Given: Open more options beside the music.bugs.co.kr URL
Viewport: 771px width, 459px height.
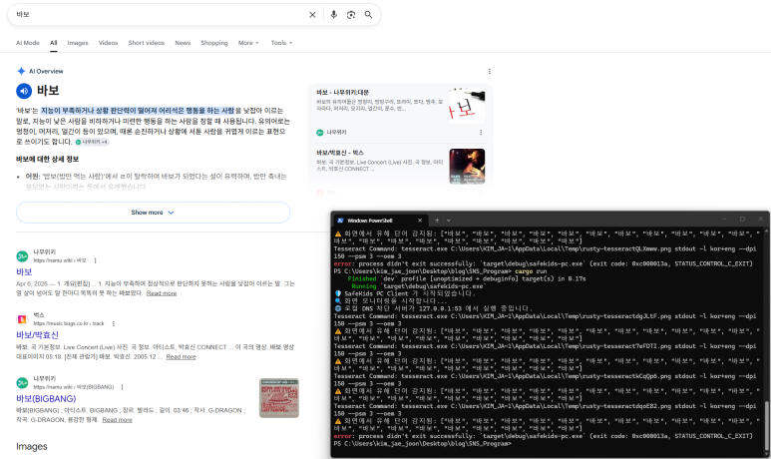Looking at the screenshot, I should [x=114, y=323].
